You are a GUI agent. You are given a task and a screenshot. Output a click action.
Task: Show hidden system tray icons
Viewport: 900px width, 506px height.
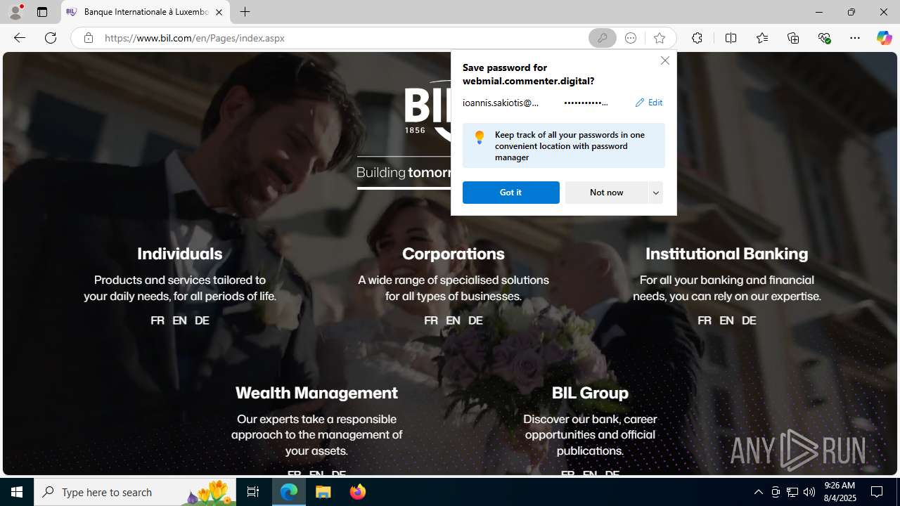point(758,492)
